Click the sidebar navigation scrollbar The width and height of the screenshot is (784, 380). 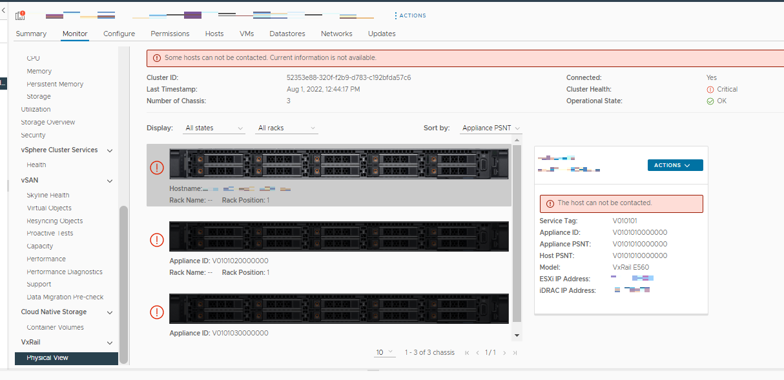pos(124,285)
